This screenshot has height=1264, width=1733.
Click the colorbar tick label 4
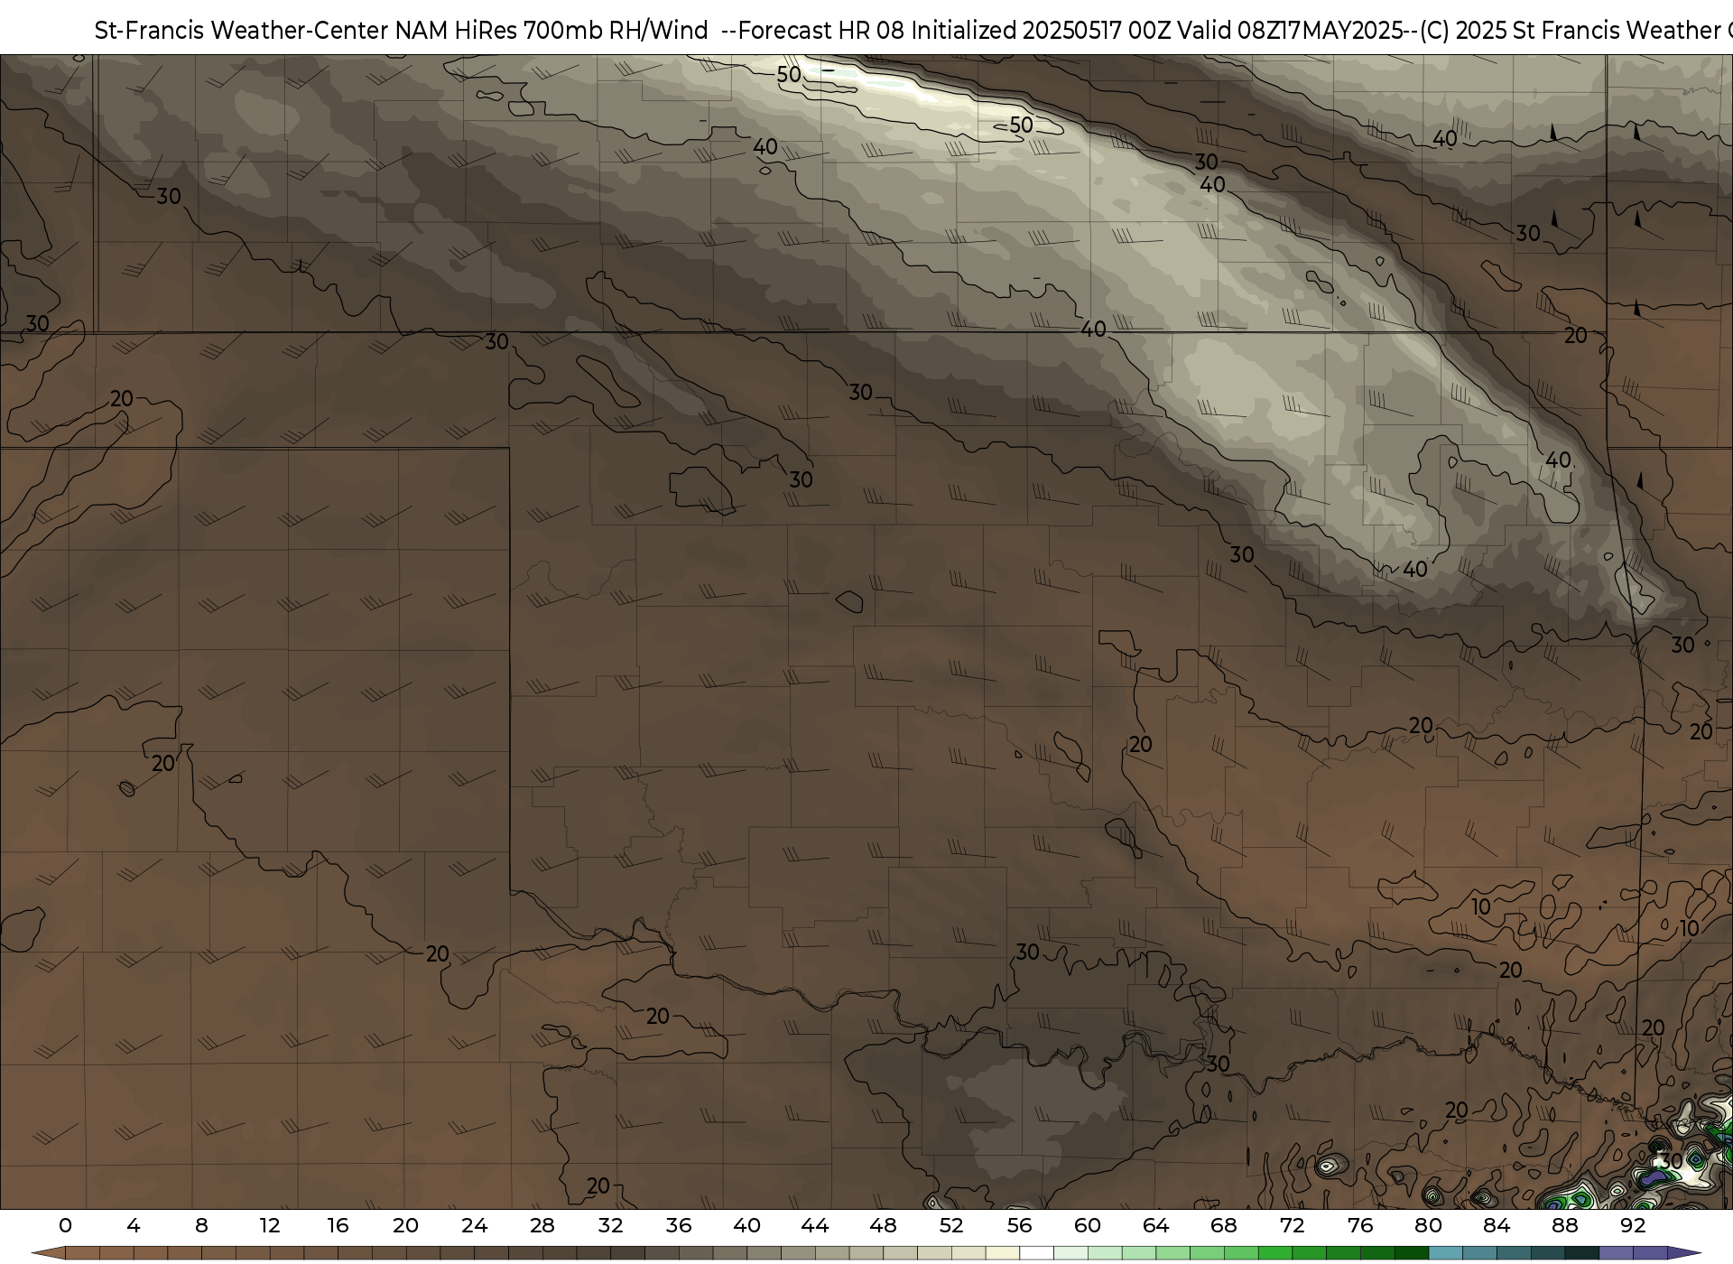(134, 1225)
